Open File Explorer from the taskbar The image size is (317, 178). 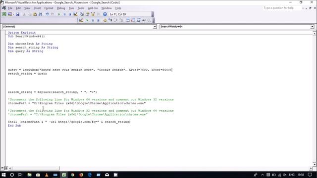pyautogui.click(x=29, y=175)
